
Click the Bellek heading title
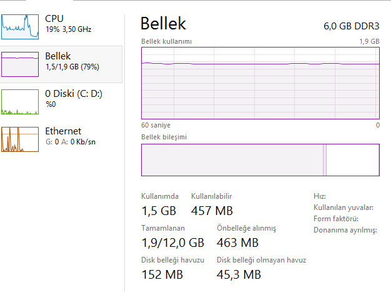pyautogui.click(x=163, y=24)
